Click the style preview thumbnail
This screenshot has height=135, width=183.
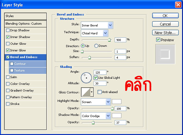[165, 54]
